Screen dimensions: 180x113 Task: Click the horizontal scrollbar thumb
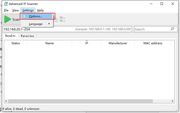[x=80, y=101]
